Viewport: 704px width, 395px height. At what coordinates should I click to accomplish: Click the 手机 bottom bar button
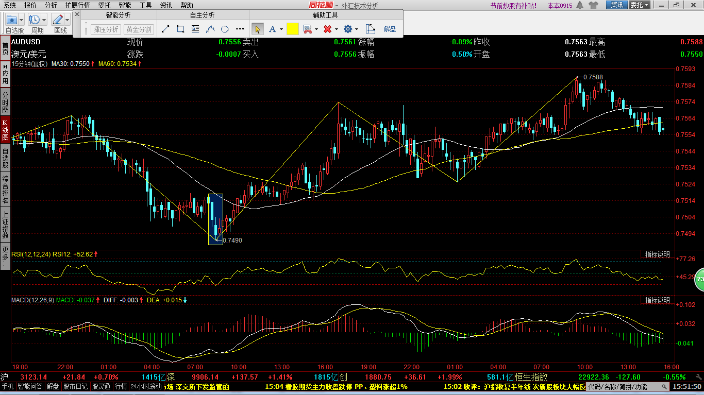click(7, 387)
